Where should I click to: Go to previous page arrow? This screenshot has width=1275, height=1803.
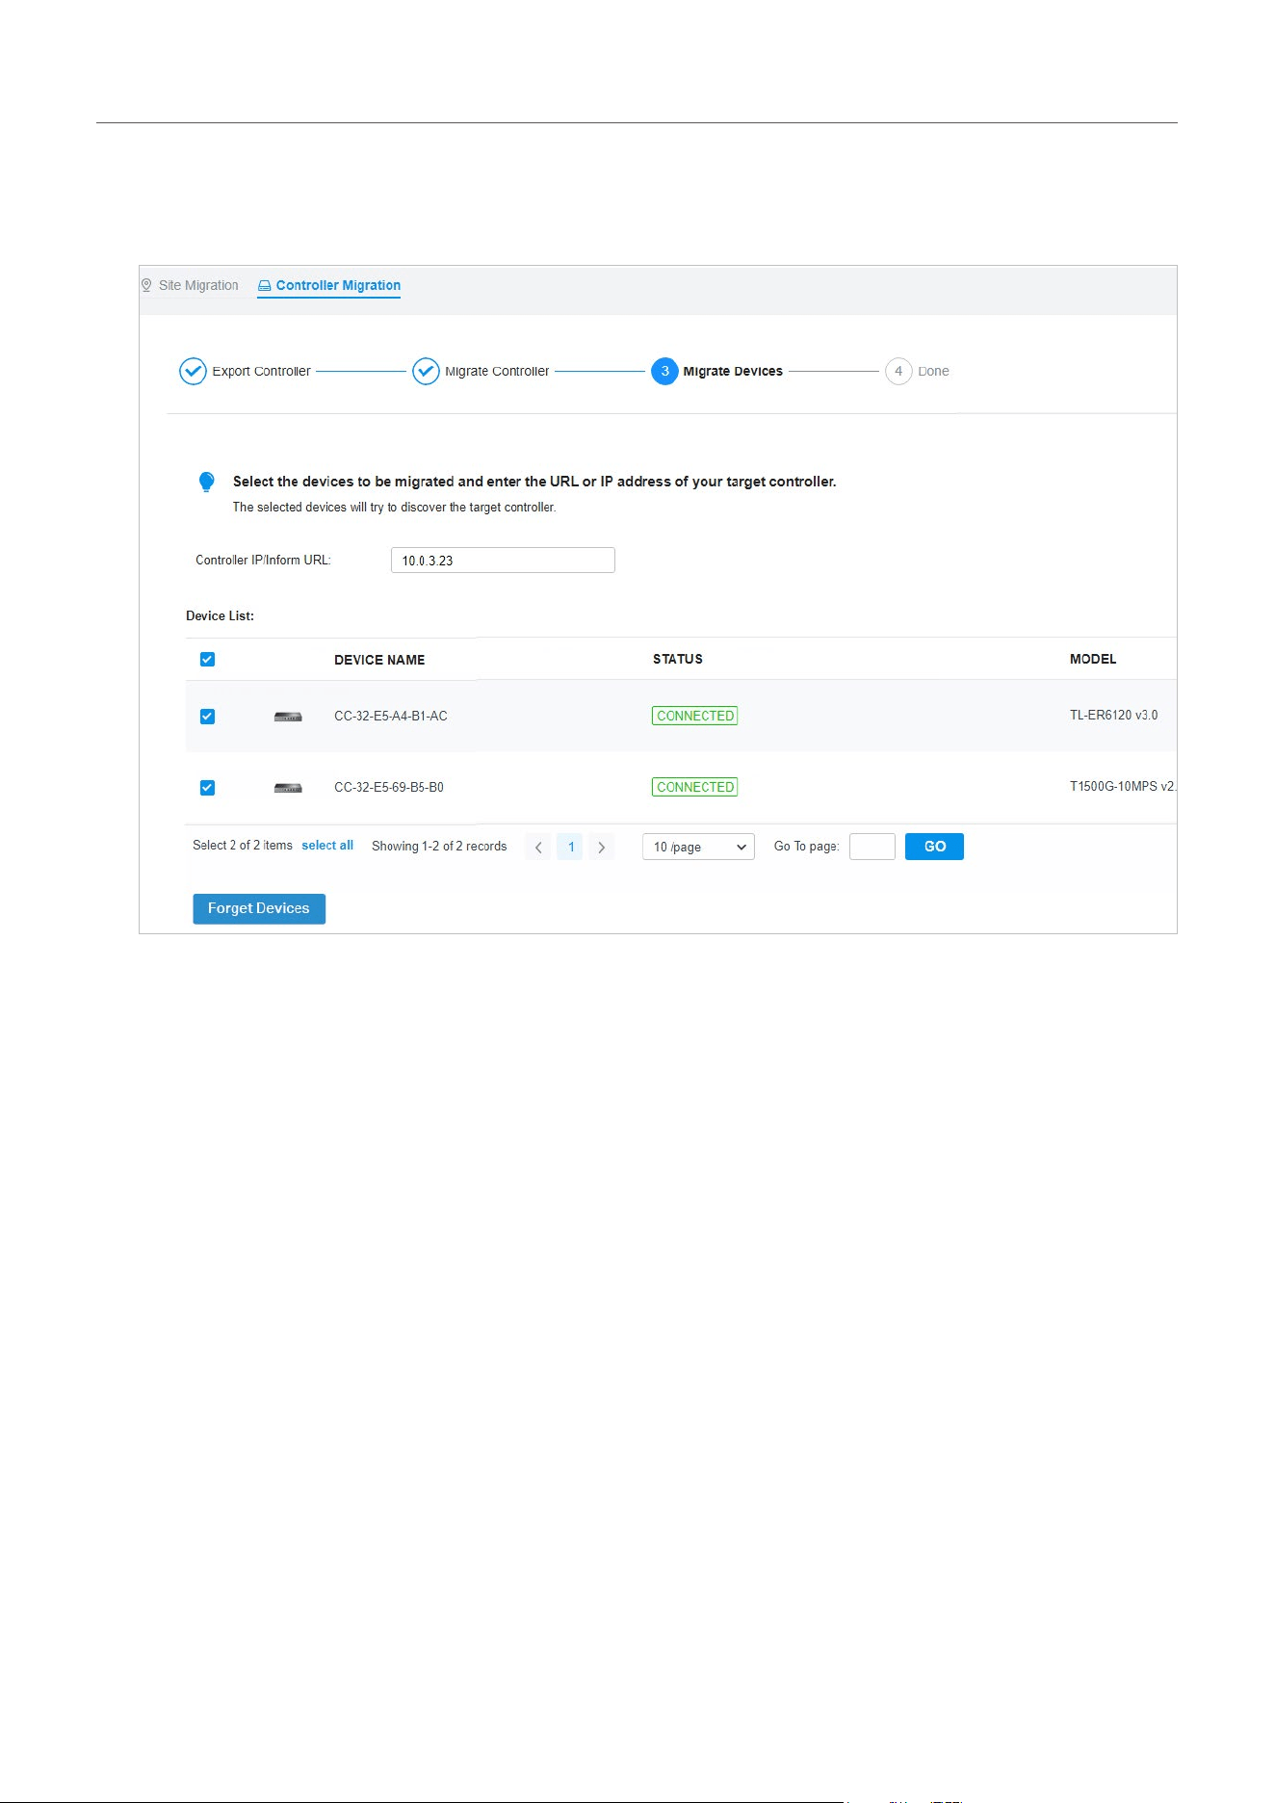pos(538,848)
